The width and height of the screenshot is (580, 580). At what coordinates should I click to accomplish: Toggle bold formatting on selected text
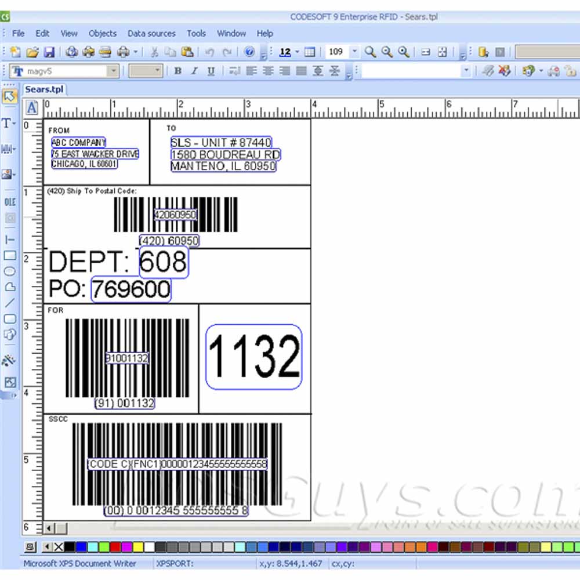(177, 71)
